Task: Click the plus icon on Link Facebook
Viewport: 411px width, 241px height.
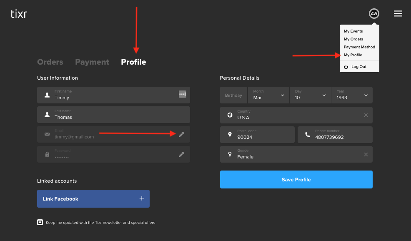Action: (142, 198)
